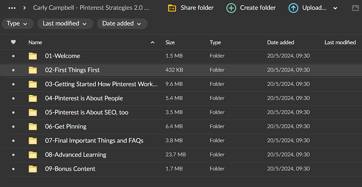The width and height of the screenshot is (362, 187).
Task: Click the Carly Campbell Pinterest Strategies breadcrumb
Action: tap(91, 8)
